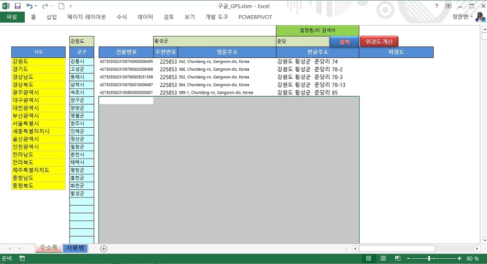Switch to Page Break Preview icon
This screenshot has width=487, height=264.
coord(398,259)
